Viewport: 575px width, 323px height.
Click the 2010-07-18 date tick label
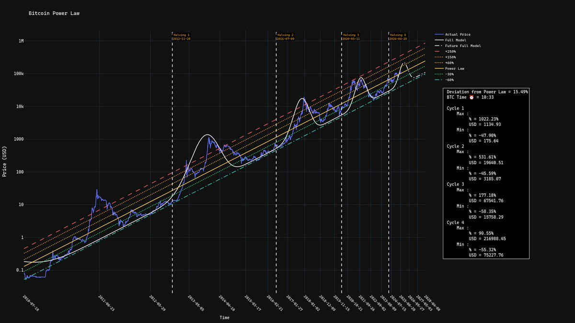(x=31, y=303)
